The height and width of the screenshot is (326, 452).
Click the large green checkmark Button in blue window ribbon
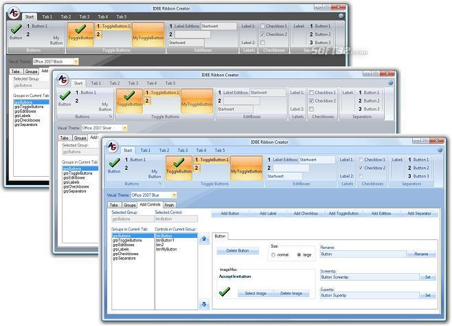point(114,166)
